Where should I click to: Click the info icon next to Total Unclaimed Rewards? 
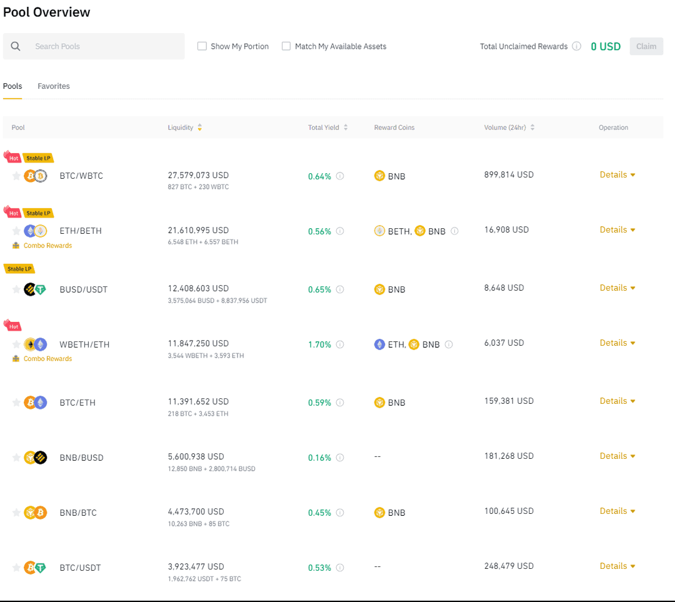point(576,46)
